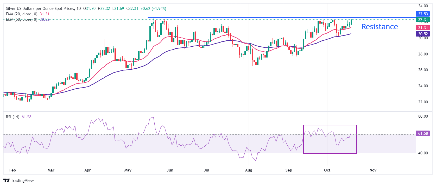The height and width of the screenshot is (186, 436).
Task: Click the Resistance text annotation
Action: click(x=380, y=27)
